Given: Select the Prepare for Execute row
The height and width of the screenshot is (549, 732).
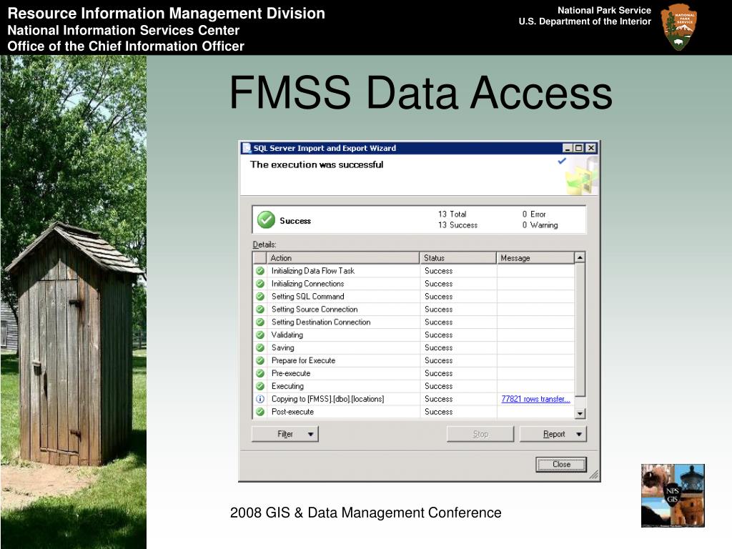Looking at the screenshot, I should (x=414, y=360).
